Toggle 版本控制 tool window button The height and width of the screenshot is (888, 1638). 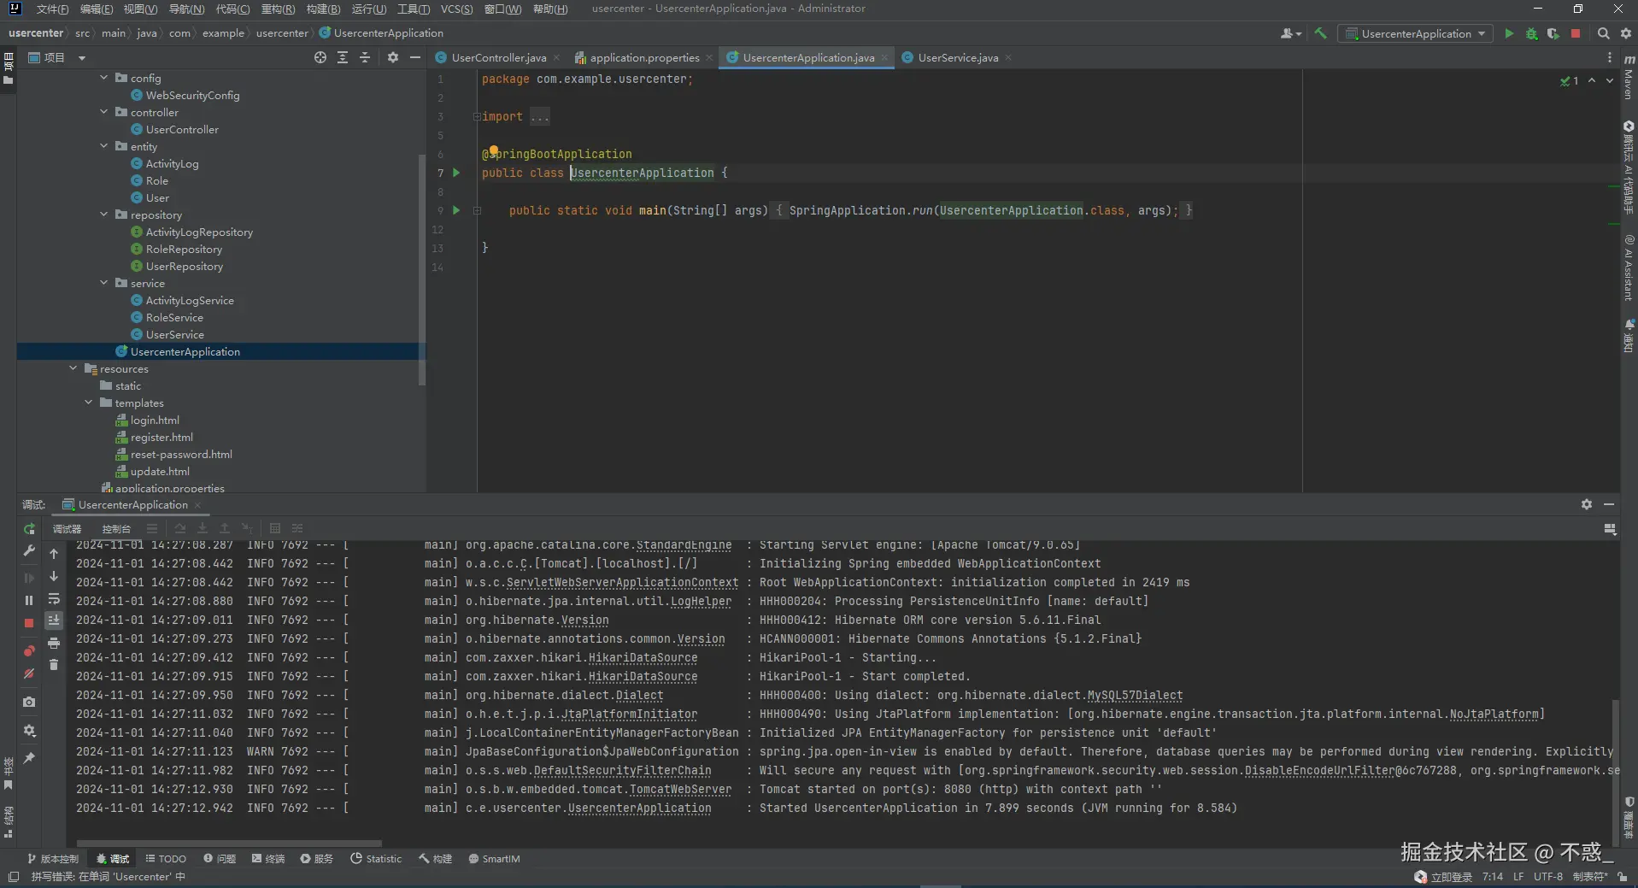point(53,859)
